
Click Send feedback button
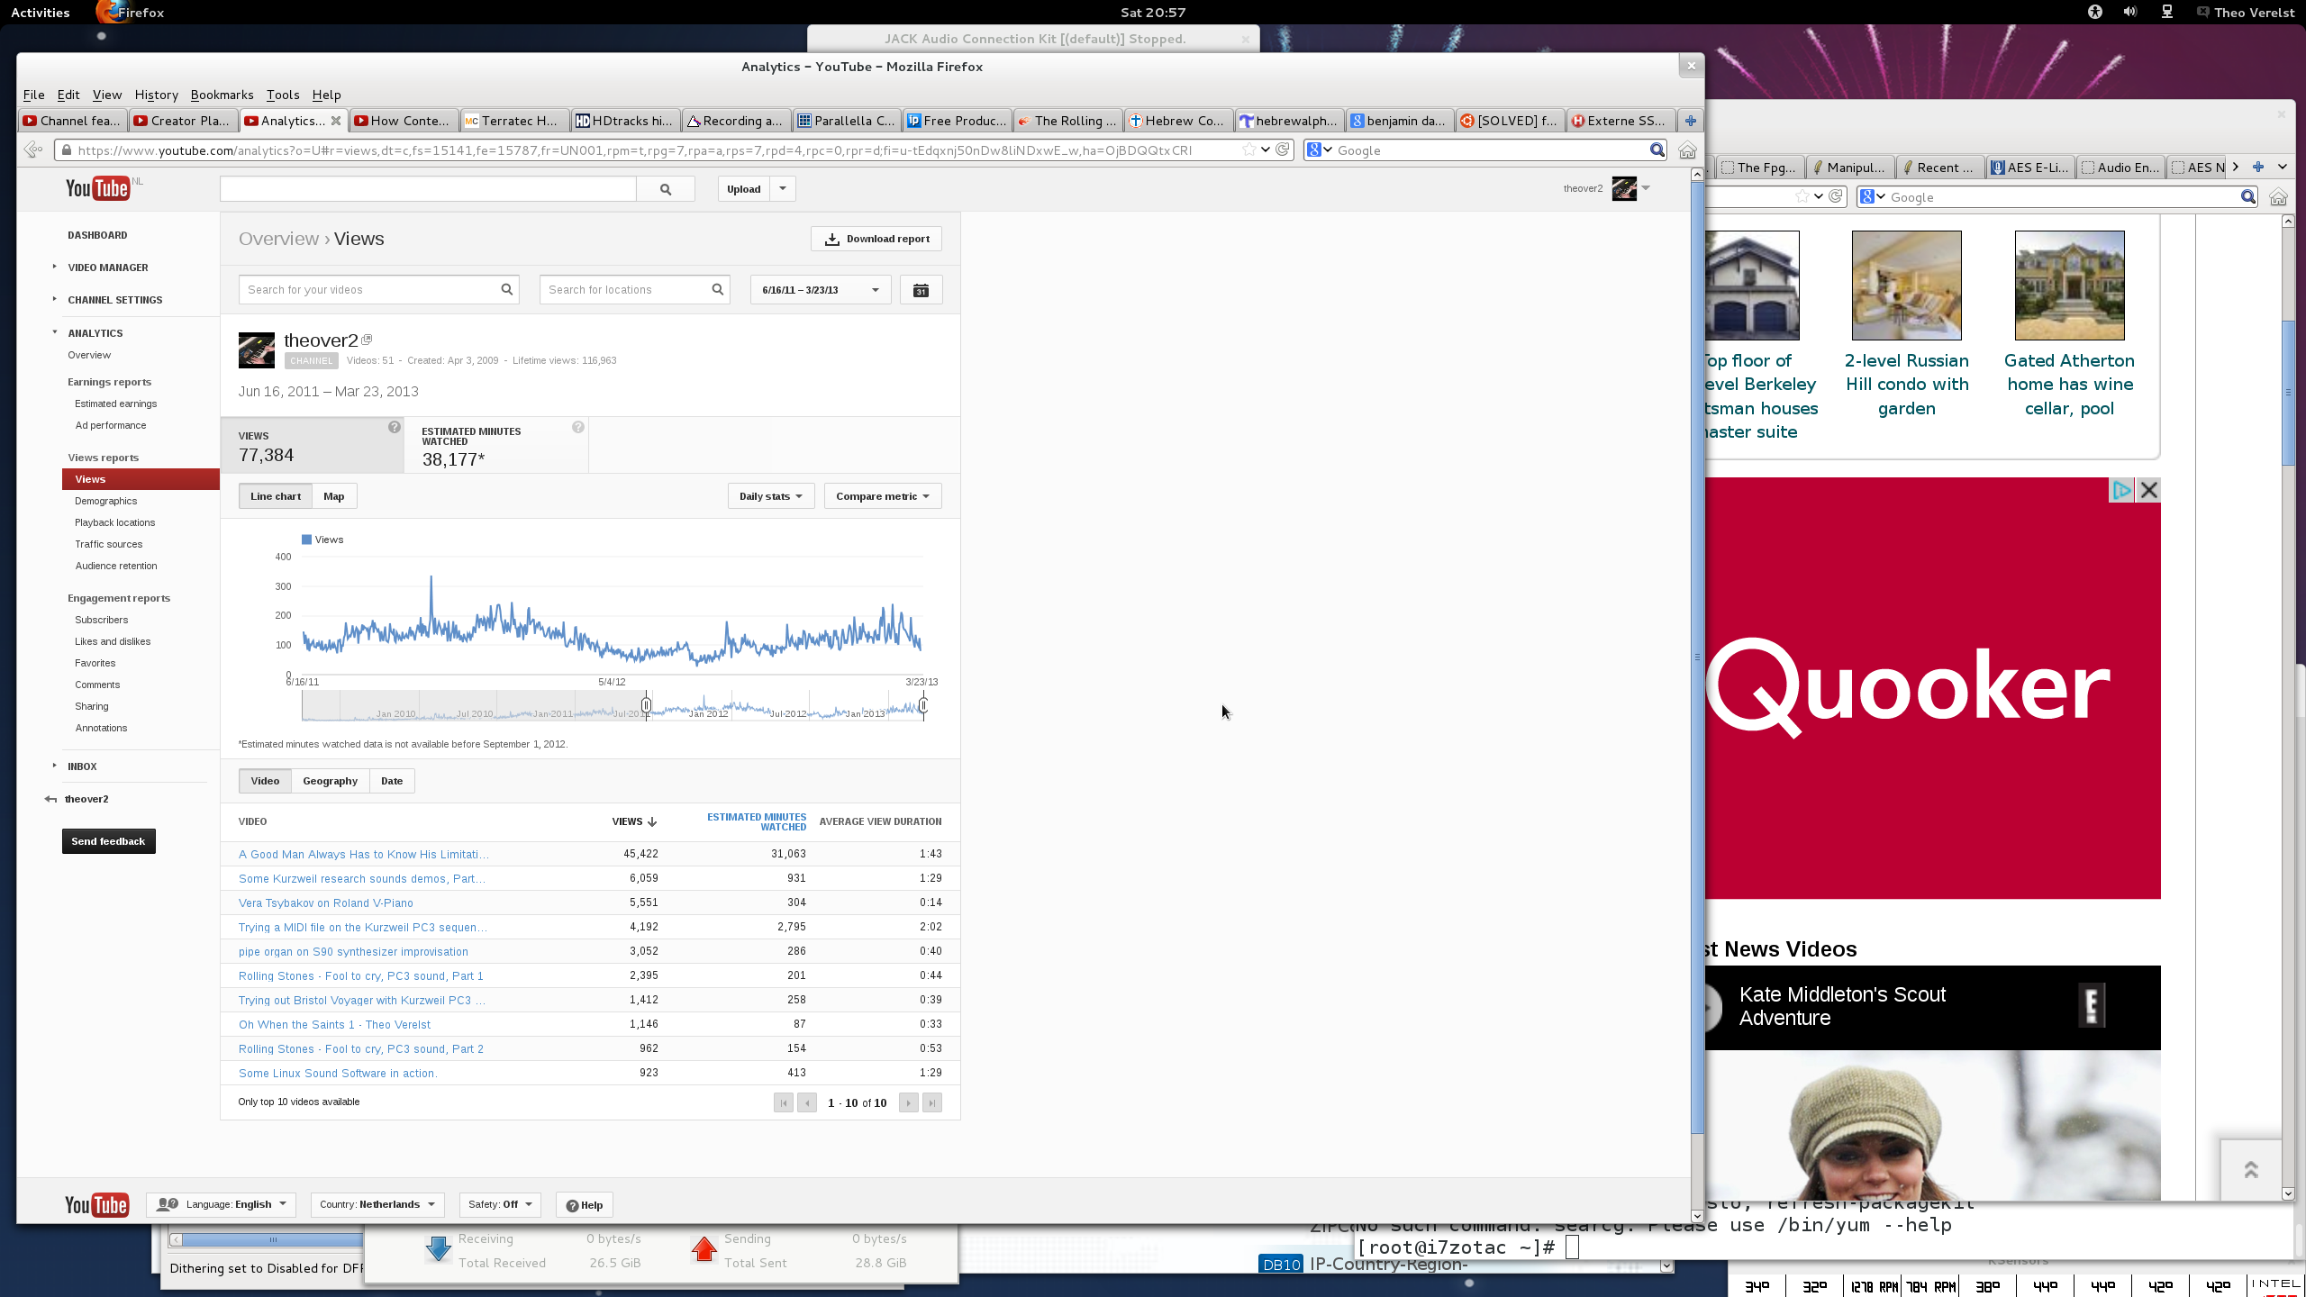pyautogui.click(x=108, y=841)
